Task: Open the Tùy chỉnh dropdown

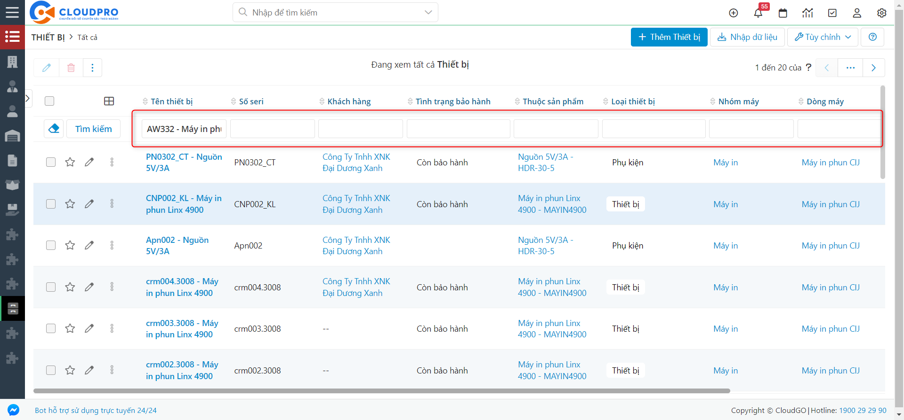Action: point(823,37)
